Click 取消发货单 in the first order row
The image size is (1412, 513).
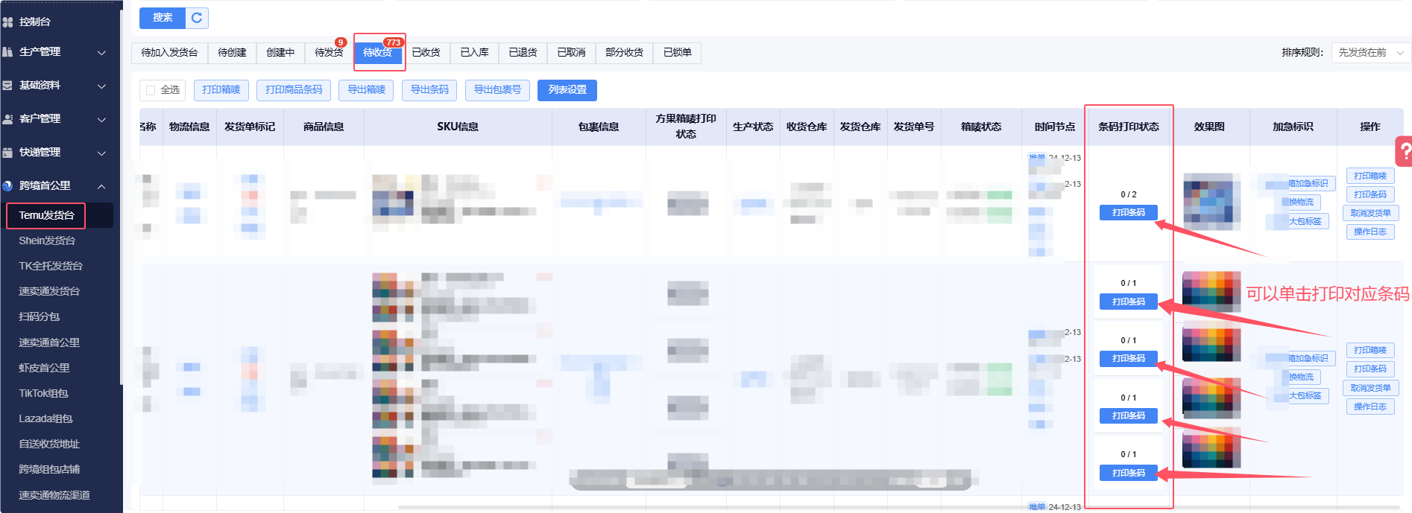click(x=1370, y=214)
